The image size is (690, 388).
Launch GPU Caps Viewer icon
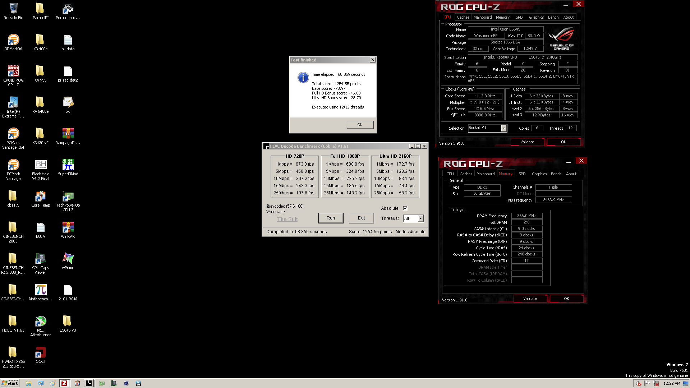click(x=41, y=263)
